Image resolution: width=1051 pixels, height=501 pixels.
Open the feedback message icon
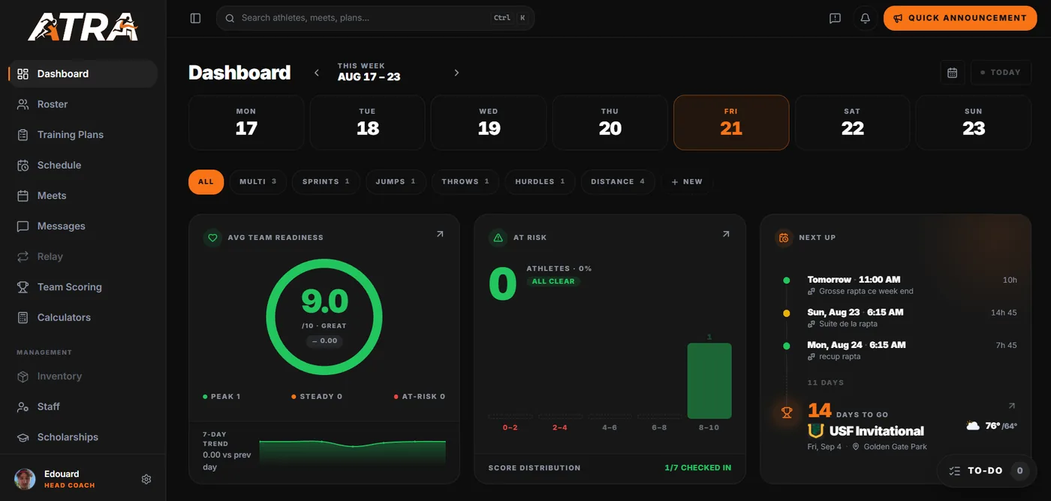[x=835, y=18]
